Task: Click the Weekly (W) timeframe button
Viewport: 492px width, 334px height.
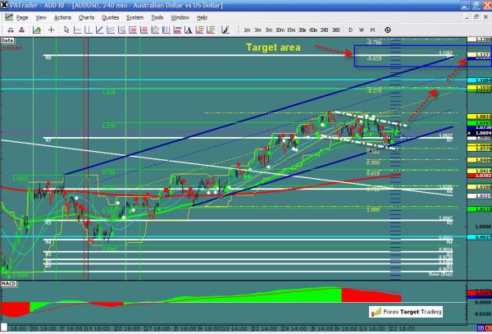Action: 361,30
